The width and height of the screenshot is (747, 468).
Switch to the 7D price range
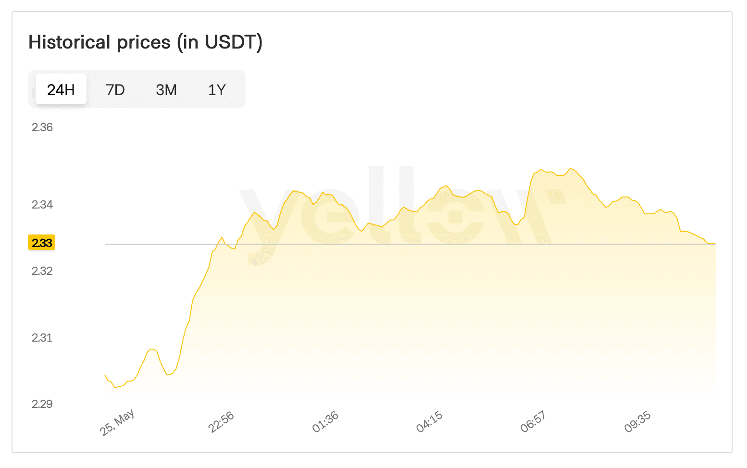coord(115,89)
